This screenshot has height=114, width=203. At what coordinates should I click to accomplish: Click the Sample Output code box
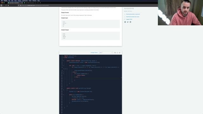click(x=90, y=36)
